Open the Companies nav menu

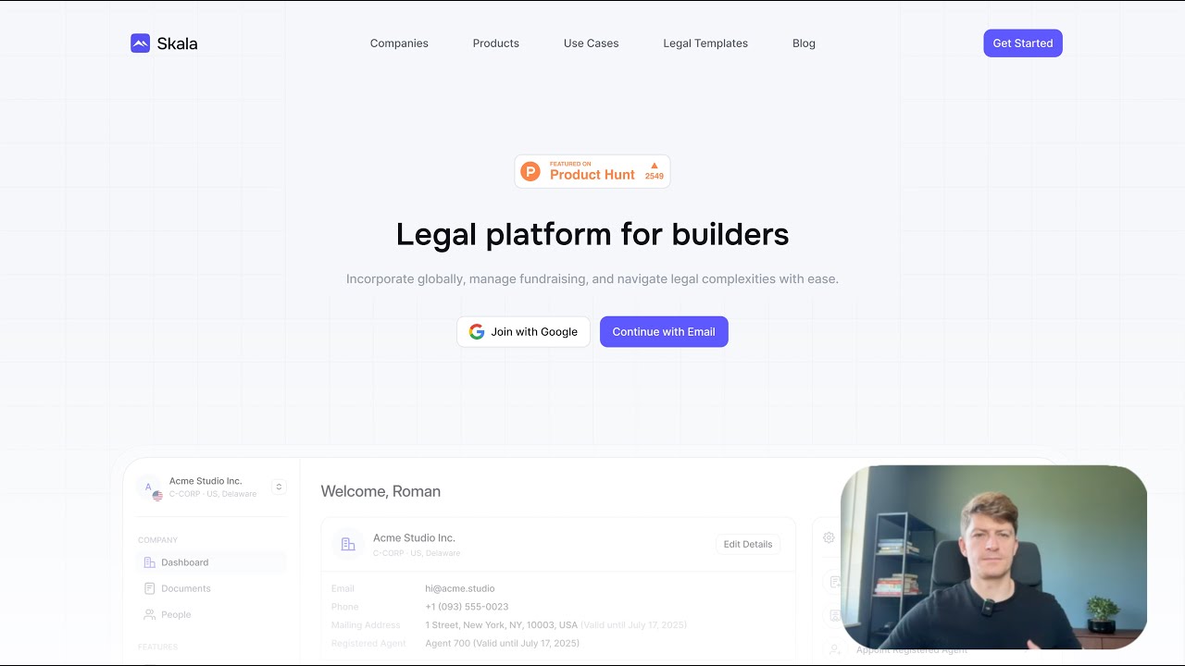click(x=399, y=43)
